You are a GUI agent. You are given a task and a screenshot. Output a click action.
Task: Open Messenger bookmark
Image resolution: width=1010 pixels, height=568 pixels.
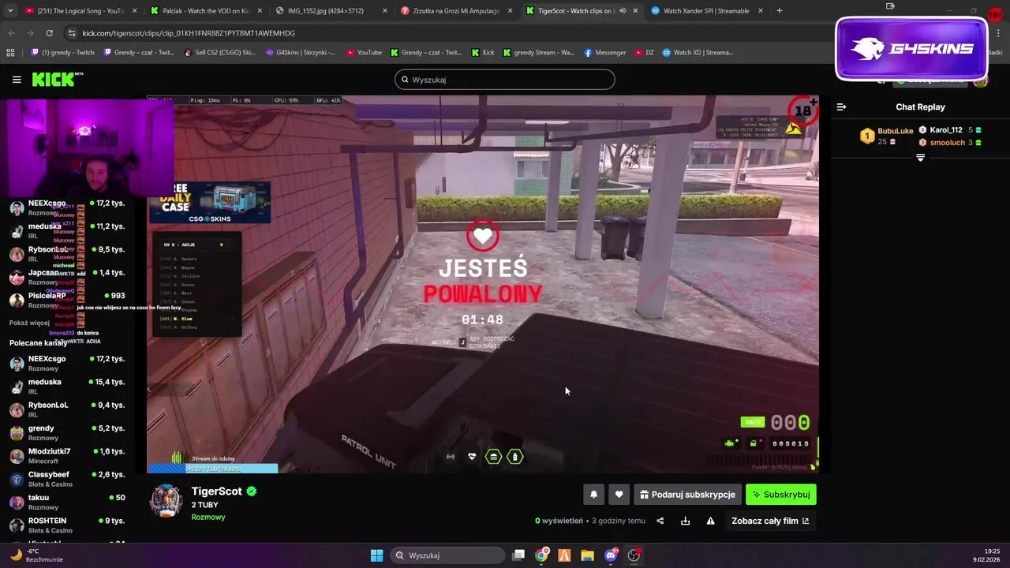click(605, 53)
